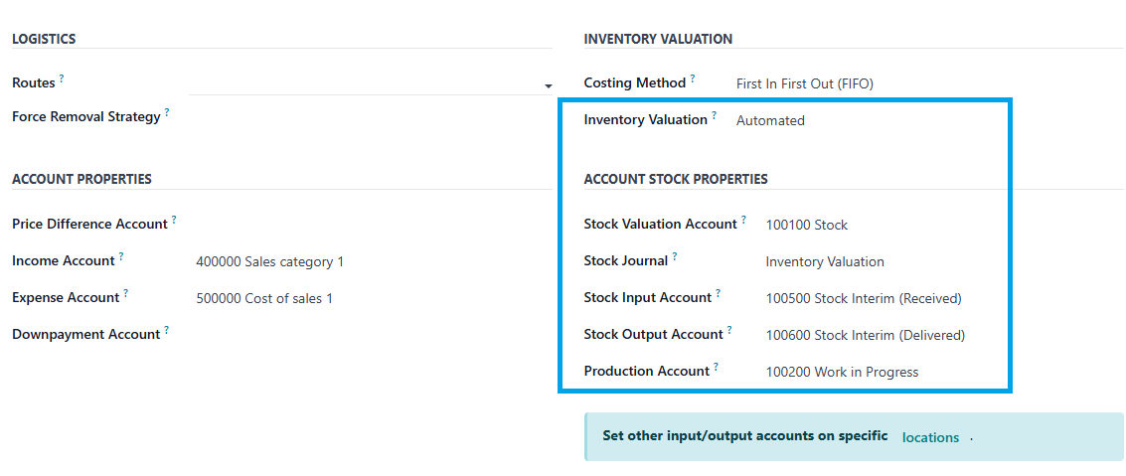Click help icon beside Inventory Valuation field
The width and height of the screenshot is (1126, 476).
(x=715, y=115)
